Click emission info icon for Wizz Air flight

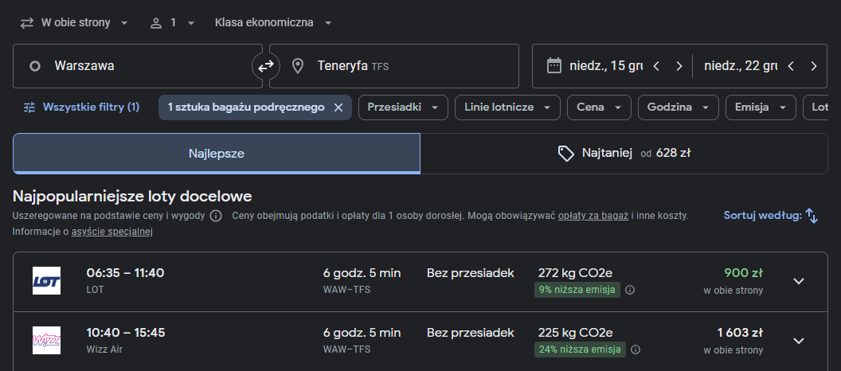(x=636, y=350)
